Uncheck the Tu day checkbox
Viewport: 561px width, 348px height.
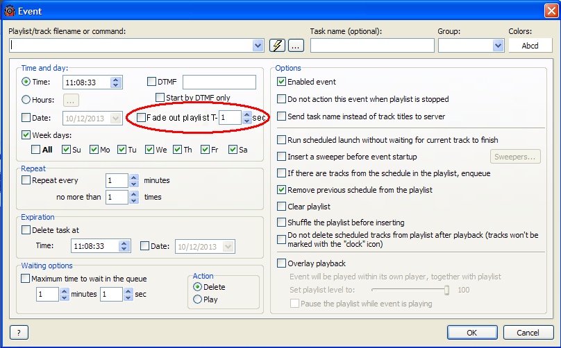[122, 149]
